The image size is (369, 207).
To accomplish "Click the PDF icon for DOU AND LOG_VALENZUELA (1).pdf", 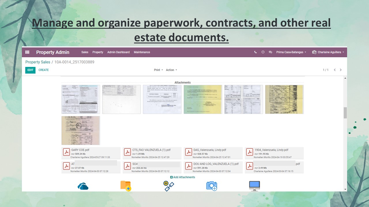I will [189, 166].
